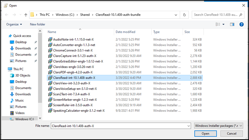
Task: Select This PC in navigation pane
Action: click(16, 69)
